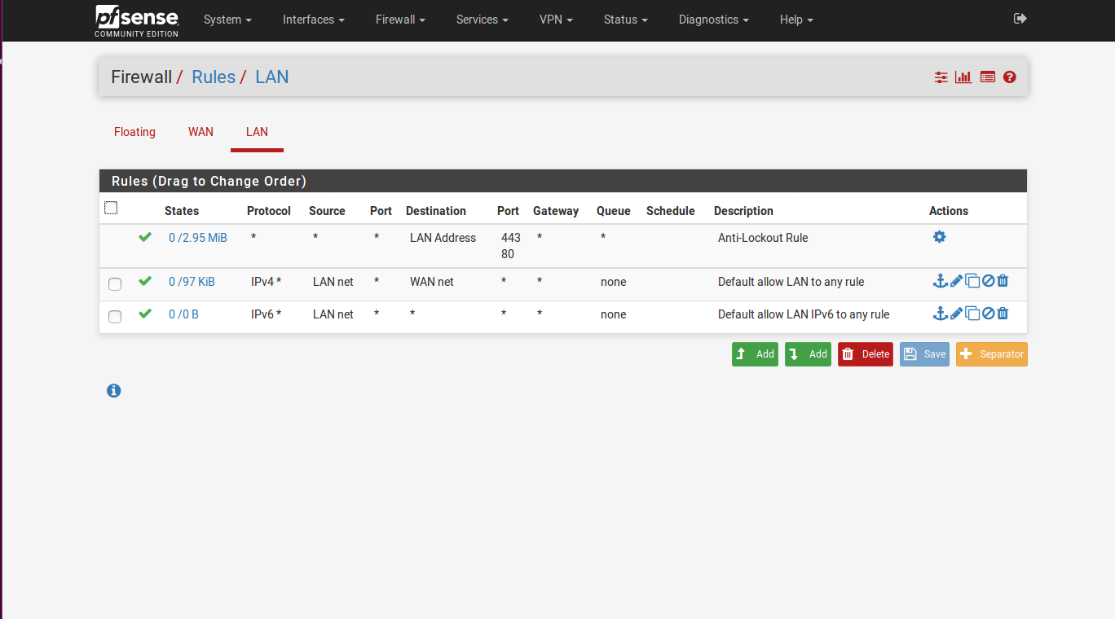Screen dimensions: 1115x619
Task: Disable the IPv4 LAN net rule
Action: tap(988, 281)
